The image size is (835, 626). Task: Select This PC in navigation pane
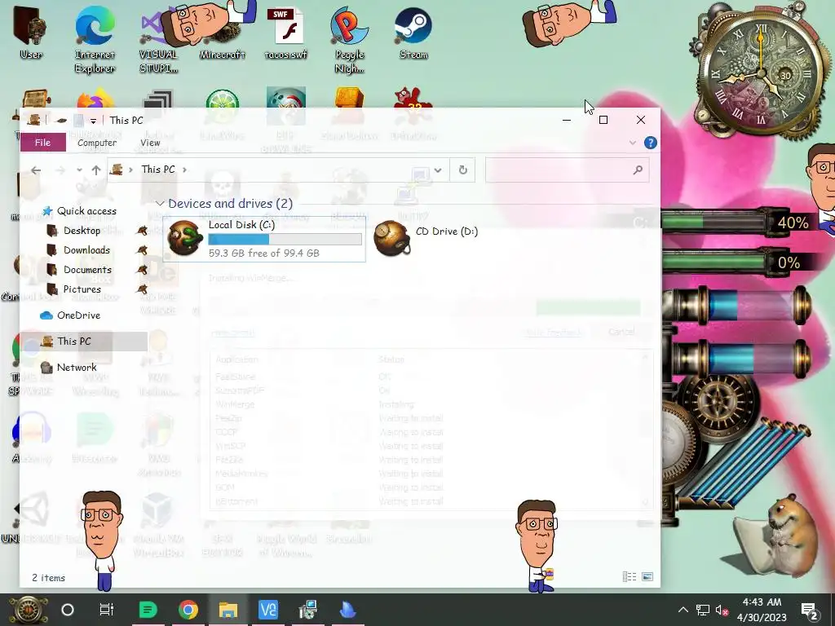[74, 342]
